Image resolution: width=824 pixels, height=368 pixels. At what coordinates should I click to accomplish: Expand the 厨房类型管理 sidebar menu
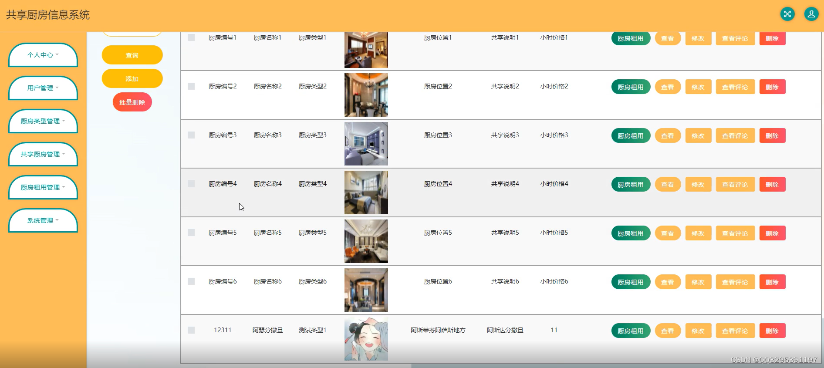point(43,121)
